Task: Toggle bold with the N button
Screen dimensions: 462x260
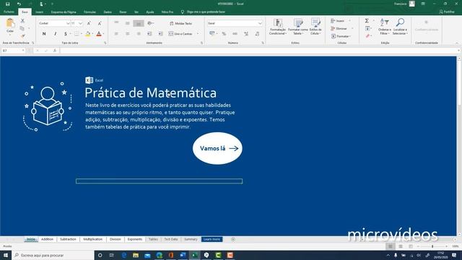Action: point(44,34)
